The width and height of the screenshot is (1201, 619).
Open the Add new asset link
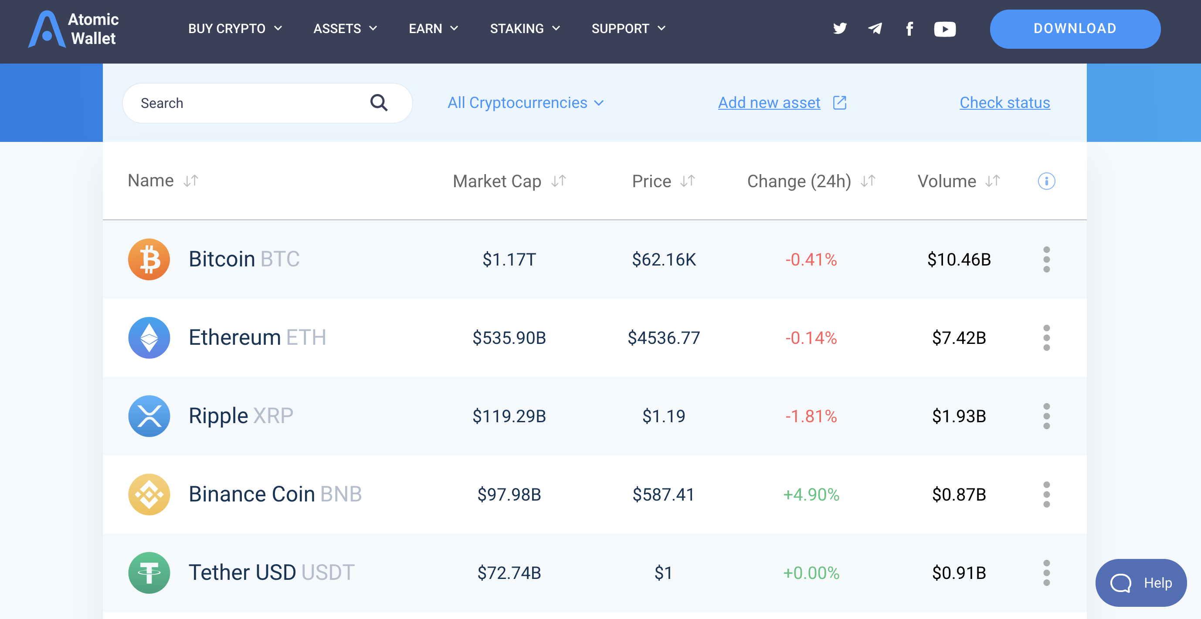[769, 102]
